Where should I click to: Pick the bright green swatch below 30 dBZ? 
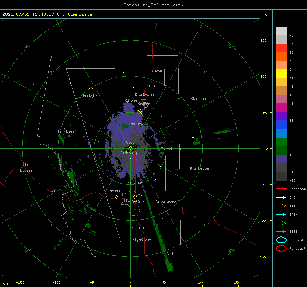[x=281, y=142]
